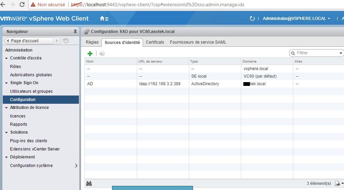Sort by the Nom column header
This screenshot has width=344, height=190.
coord(111,62)
